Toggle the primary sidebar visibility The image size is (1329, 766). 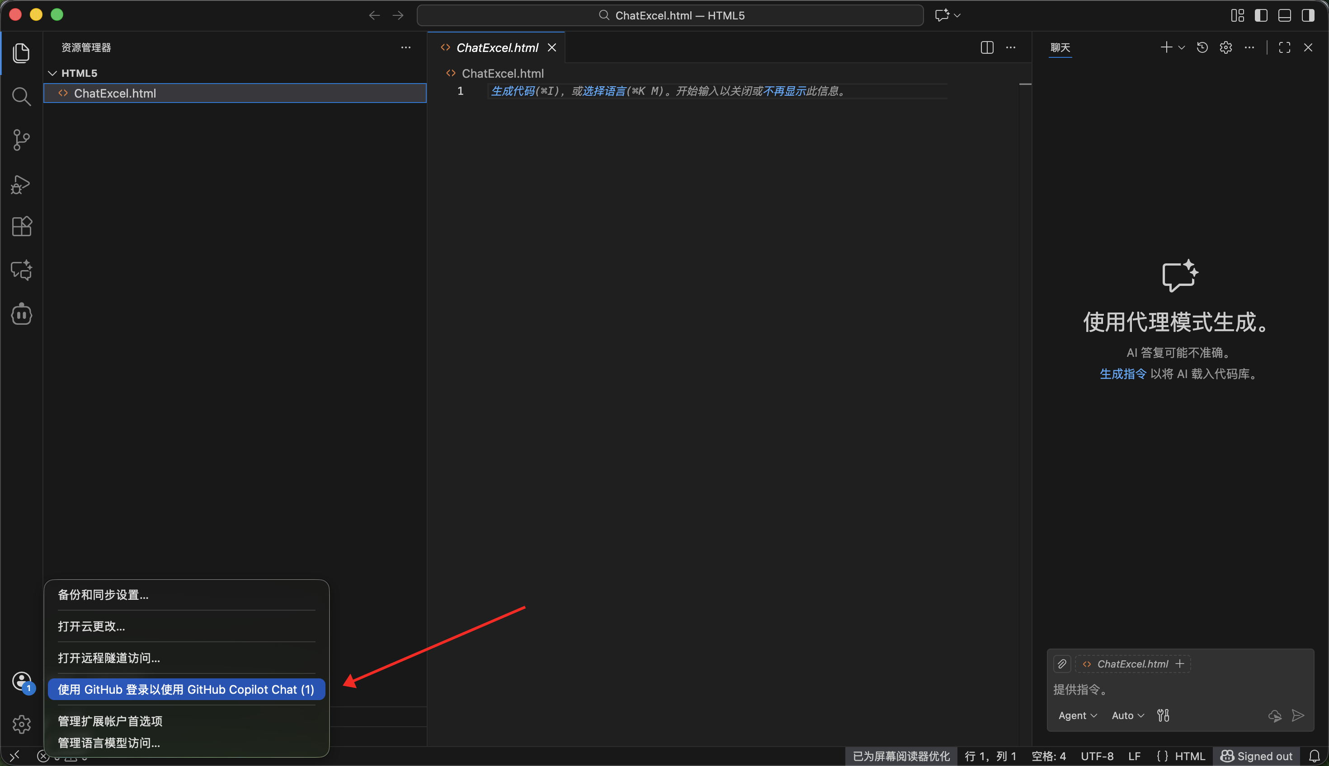pyautogui.click(x=1261, y=15)
